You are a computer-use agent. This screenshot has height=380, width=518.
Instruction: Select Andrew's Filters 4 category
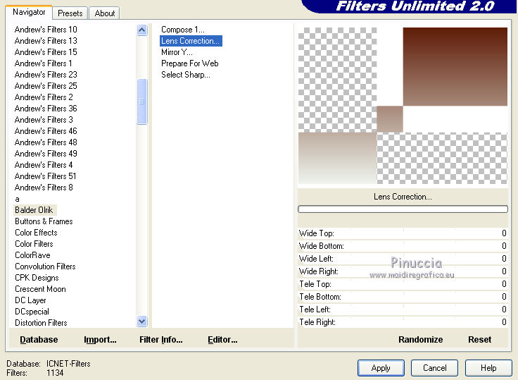coord(44,164)
